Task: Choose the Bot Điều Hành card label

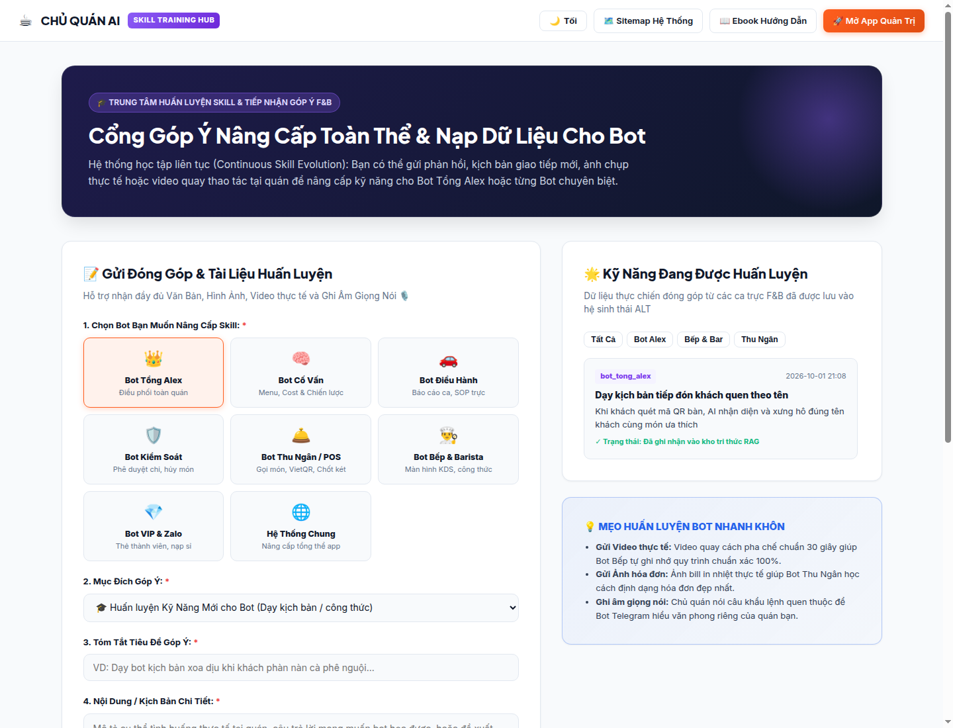Action: [x=449, y=381]
